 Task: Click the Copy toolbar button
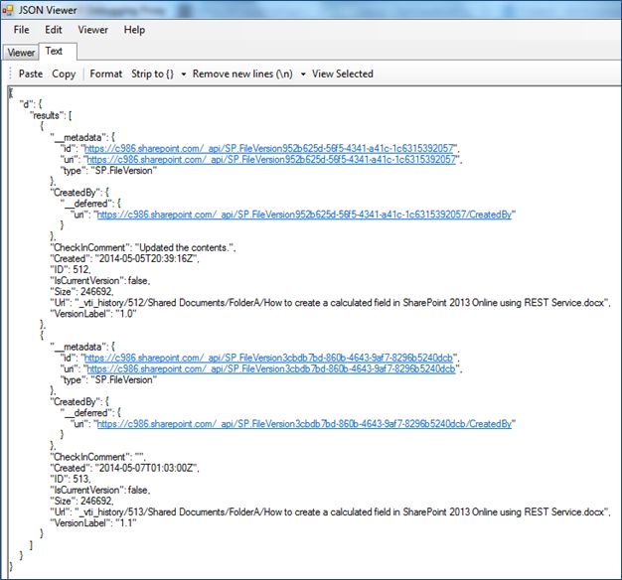coord(64,73)
